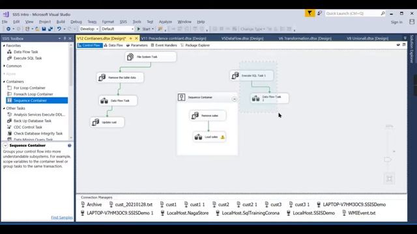Open the File menu

[x=5, y=21]
